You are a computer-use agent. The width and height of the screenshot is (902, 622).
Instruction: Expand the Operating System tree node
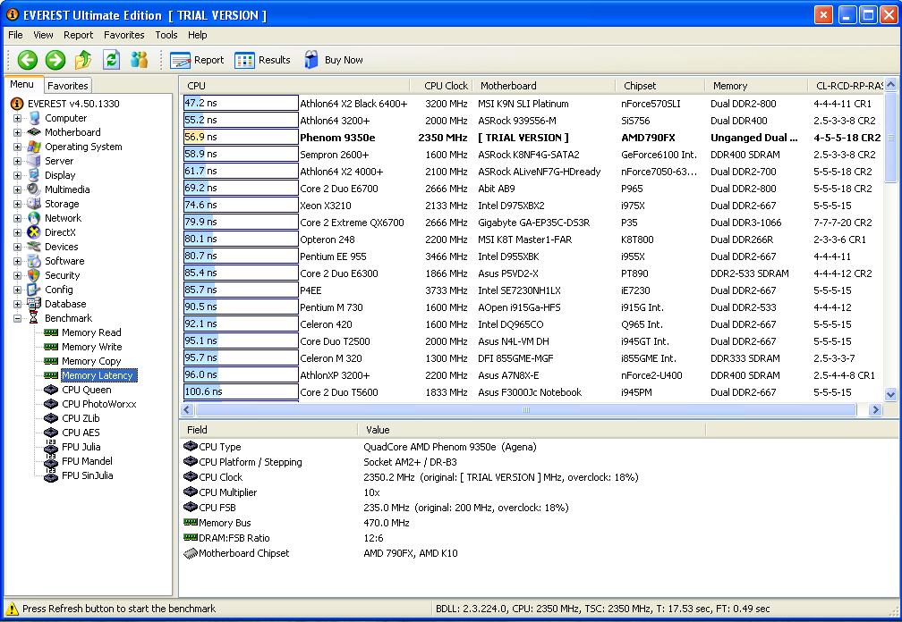pyautogui.click(x=17, y=147)
